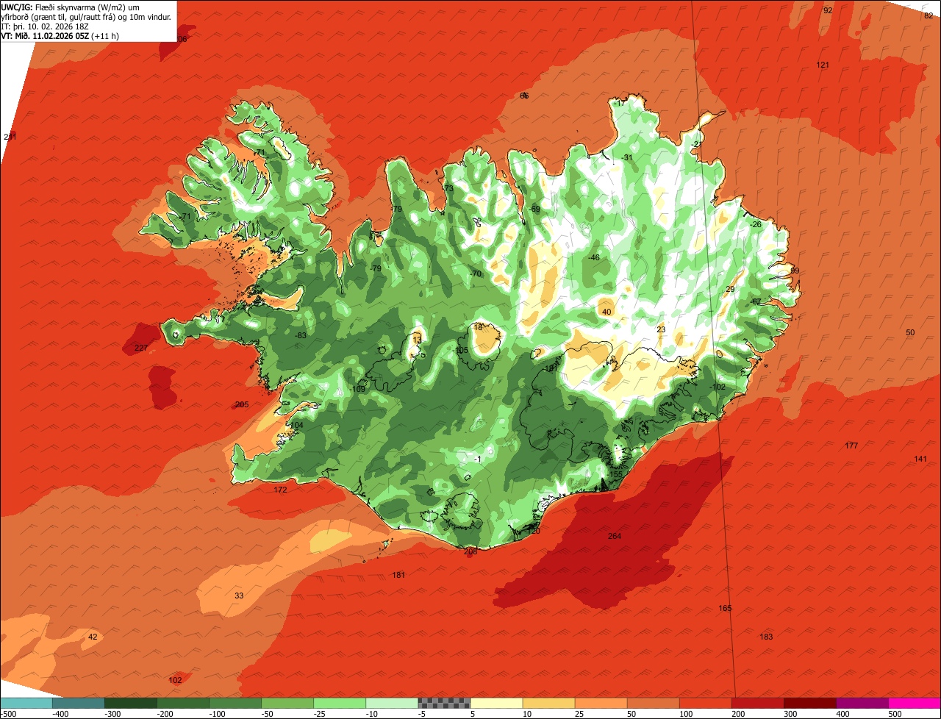Click the -26 value on the east coast
The width and height of the screenshot is (941, 719).
(756, 224)
